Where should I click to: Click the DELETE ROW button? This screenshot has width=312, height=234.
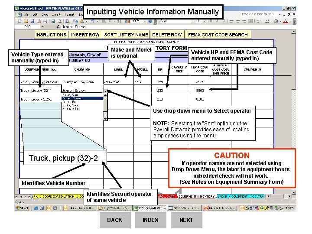167,35
